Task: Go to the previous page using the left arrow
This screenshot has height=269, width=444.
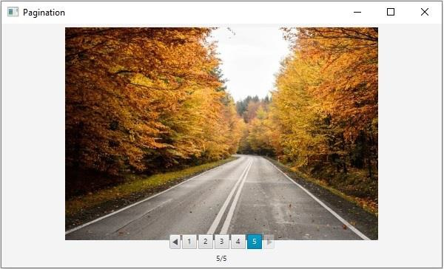Action: coord(175,242)
